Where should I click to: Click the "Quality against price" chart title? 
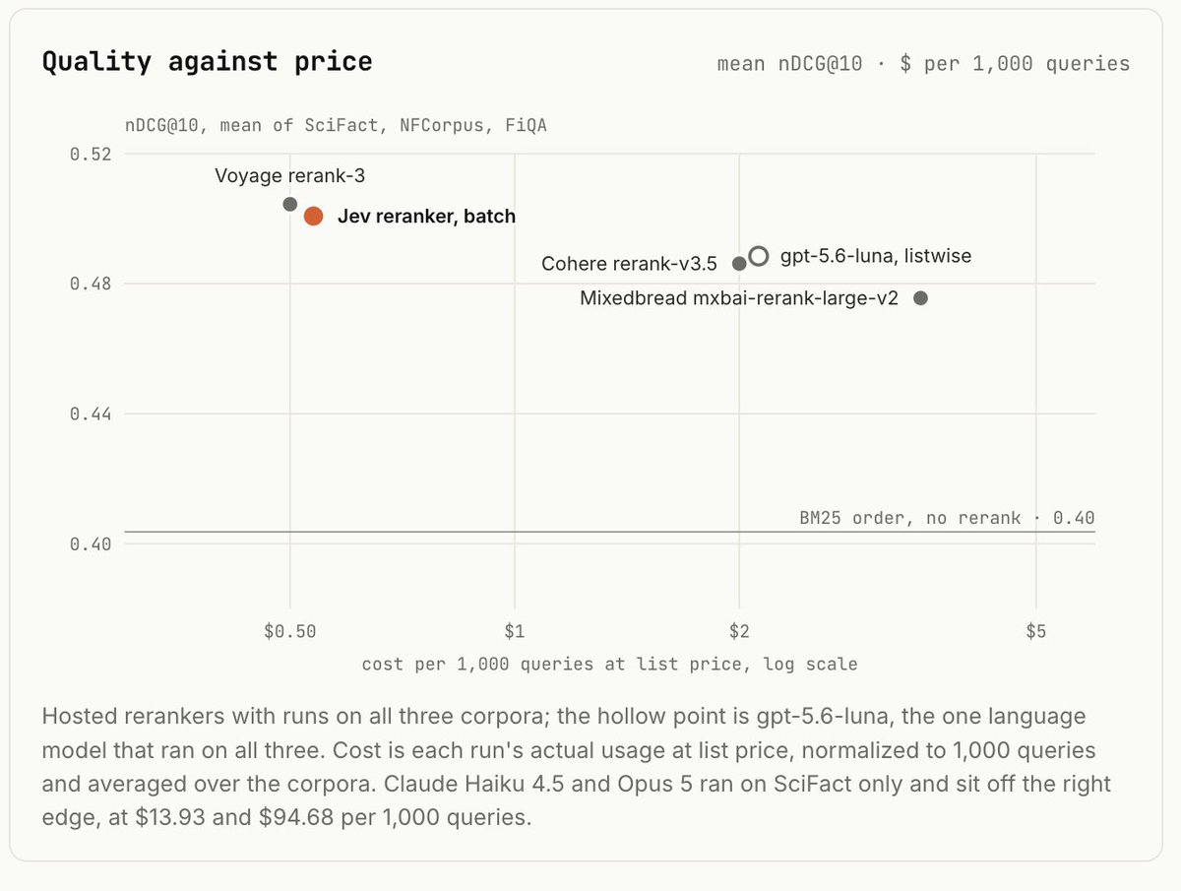[x=207, y=62]
